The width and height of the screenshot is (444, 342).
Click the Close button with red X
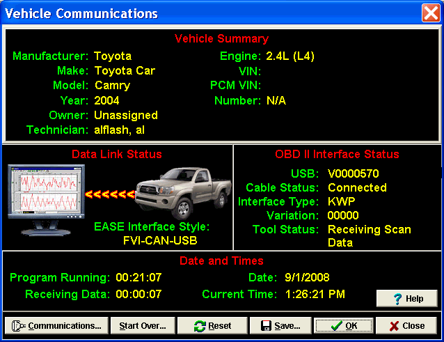click(406, 326)
